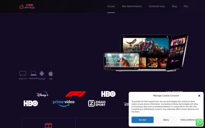The width and height of the screenshot is (205, 128).
Task: Click the 'Manage Cookie Consent' heading
Action: pyautogui.click(x=166, y=96)
